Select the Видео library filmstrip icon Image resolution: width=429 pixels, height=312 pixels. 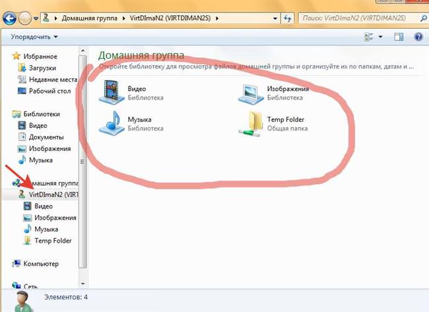pyautogui.click(x=111, y=92)
